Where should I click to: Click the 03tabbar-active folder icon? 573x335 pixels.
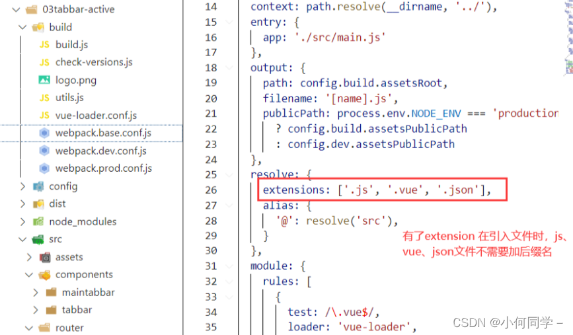pyautogui.click(x=32, y=9)
